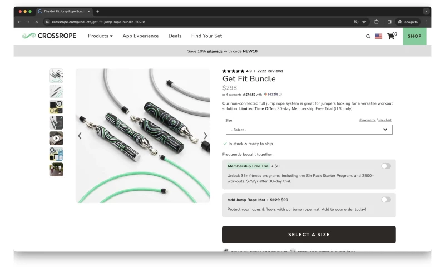Select the video thumbnail in gallery
Image resolution: width=445 pixels, height=267 pixels.
[x=56, y=139]
